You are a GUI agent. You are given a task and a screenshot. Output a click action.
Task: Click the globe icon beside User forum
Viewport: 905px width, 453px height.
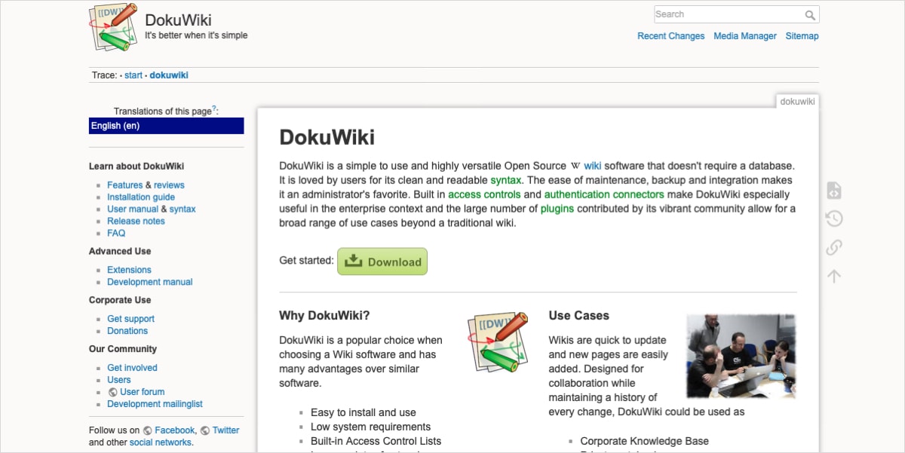115,391
